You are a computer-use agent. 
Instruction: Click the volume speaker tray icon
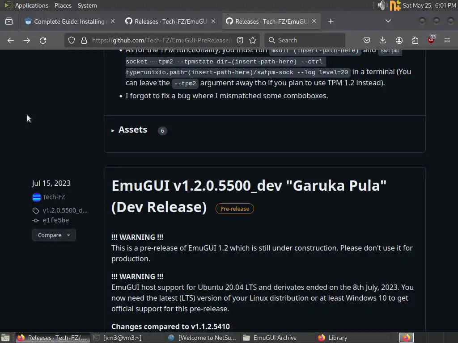(x=382, y=5)
